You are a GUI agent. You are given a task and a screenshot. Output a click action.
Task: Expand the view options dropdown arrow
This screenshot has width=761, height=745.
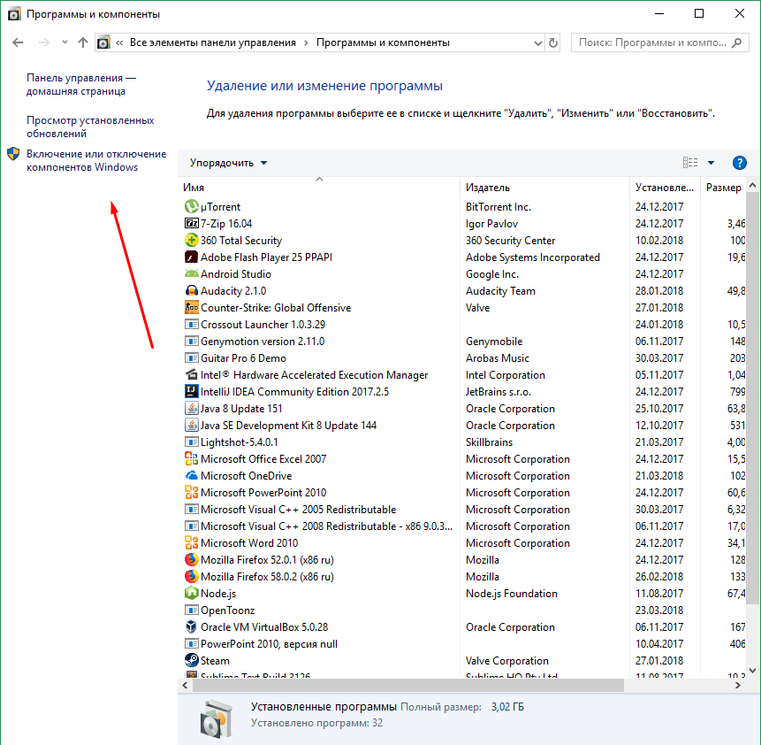click(x=711, y=163)
